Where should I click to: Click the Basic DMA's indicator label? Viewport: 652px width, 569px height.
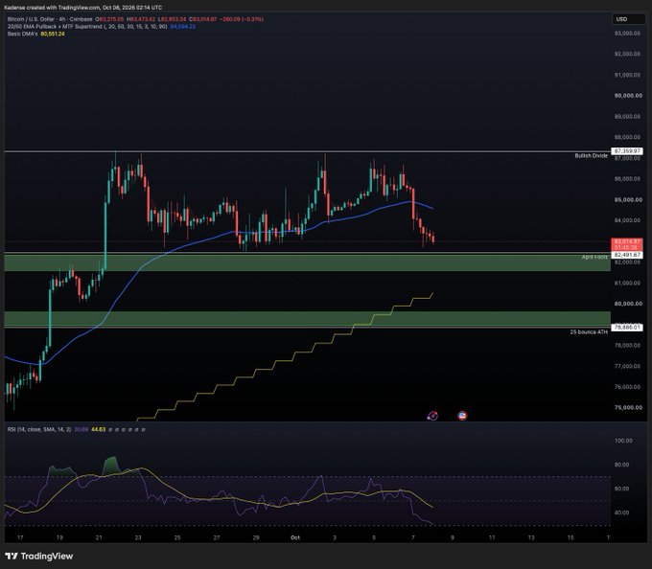point(22,34)
